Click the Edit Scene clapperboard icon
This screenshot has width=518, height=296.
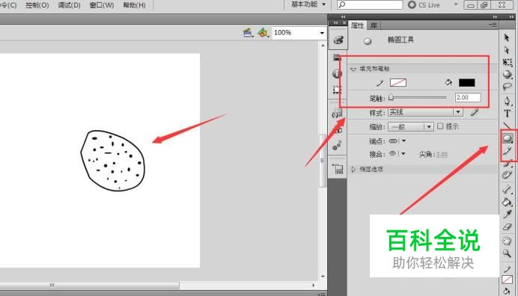point(248,33)
